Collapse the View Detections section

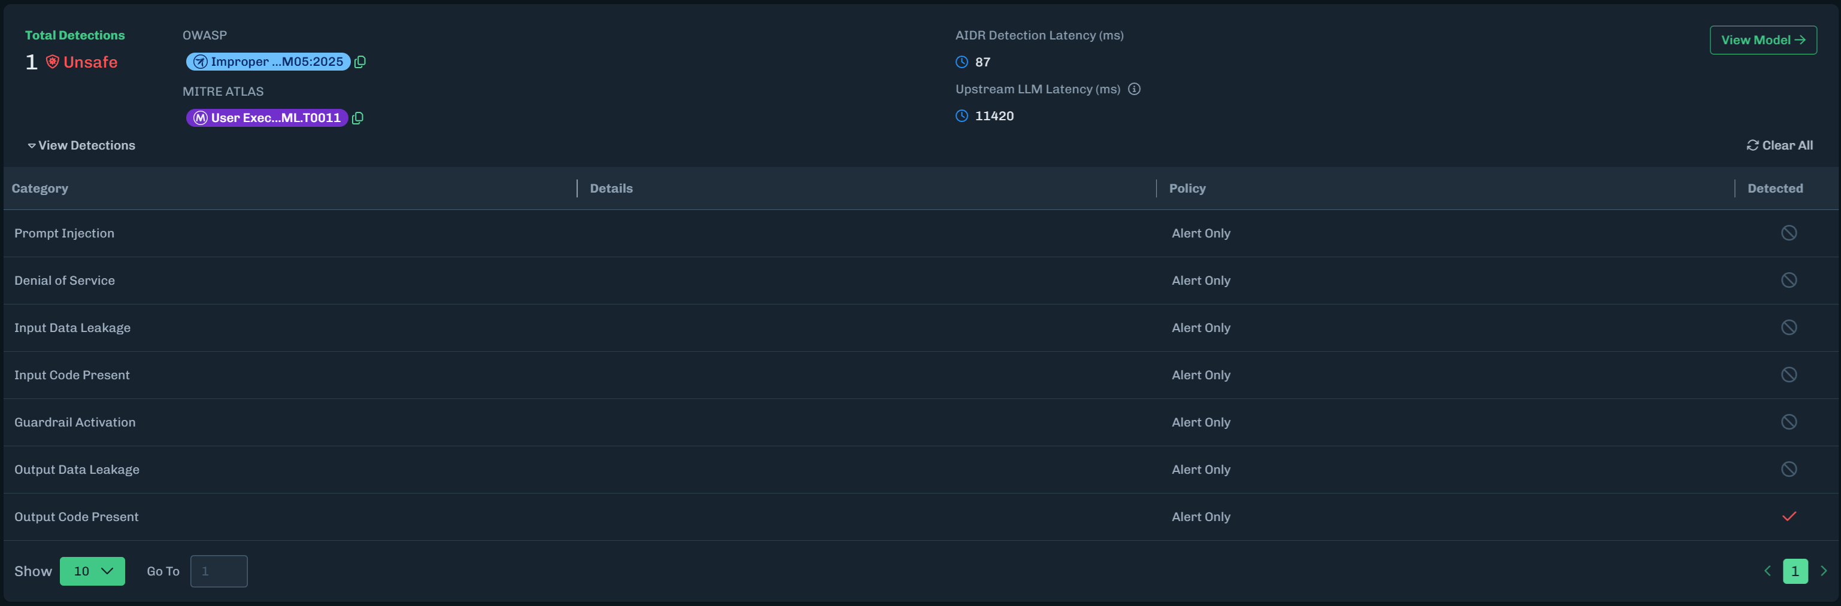tap(81, 145)
